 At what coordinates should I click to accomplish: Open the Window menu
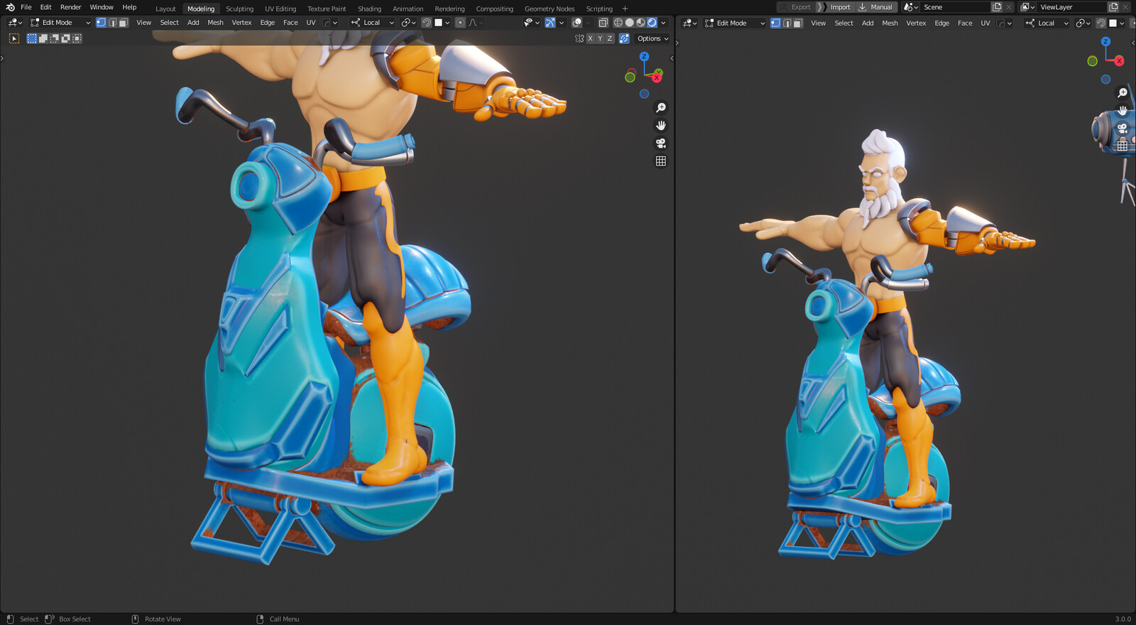pyautogui.click(x=102, y=7)
